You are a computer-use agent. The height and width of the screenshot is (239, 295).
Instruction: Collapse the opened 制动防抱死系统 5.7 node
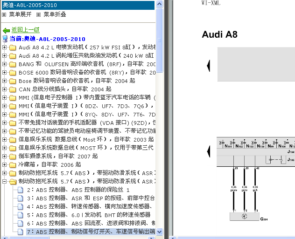pyautogui.click(x=4, y=181)
